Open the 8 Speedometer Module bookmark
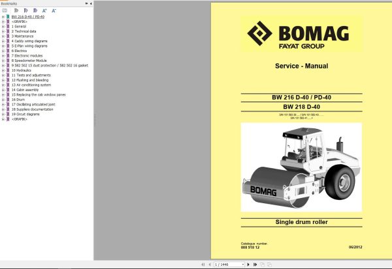The width and height of the screenshot is (392, 269). click(29, 61)
